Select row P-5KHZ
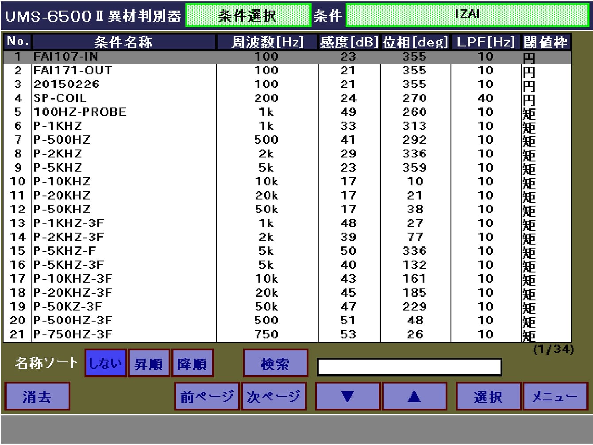The width and height of the screenshot is (593, 445). coord(287,168)
